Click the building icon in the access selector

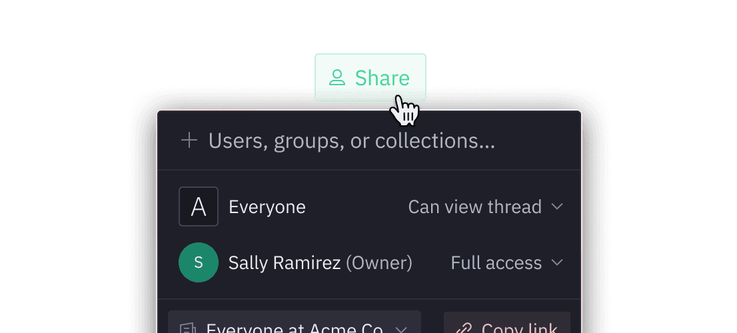pyautogui.click(x=189, y=328)
